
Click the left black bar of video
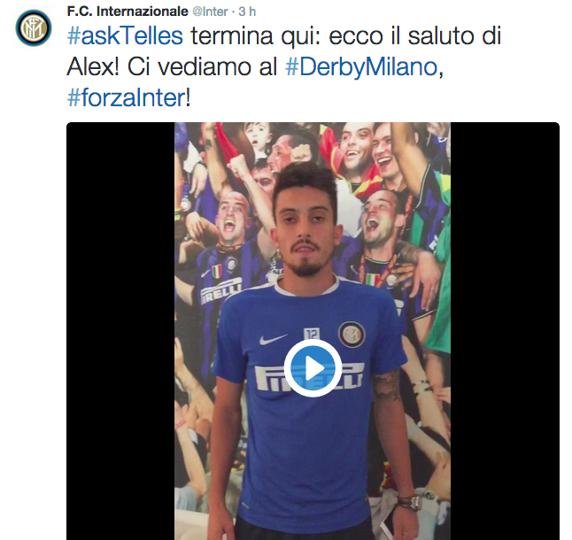(x=120, y=331)
